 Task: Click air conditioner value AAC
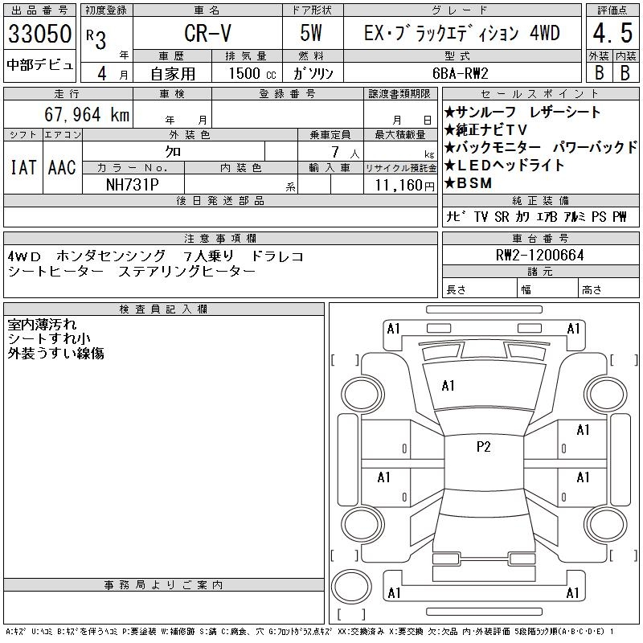[62, 168]
